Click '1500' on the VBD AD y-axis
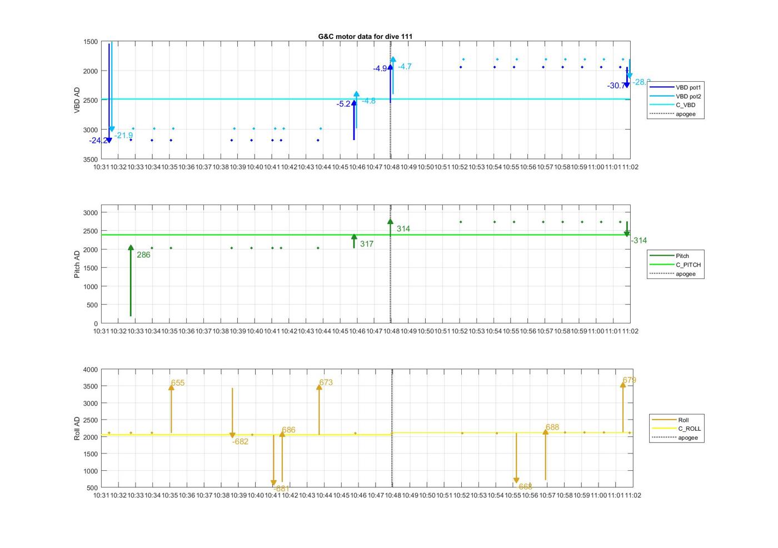The image size is (778, 548). point(91,42)
